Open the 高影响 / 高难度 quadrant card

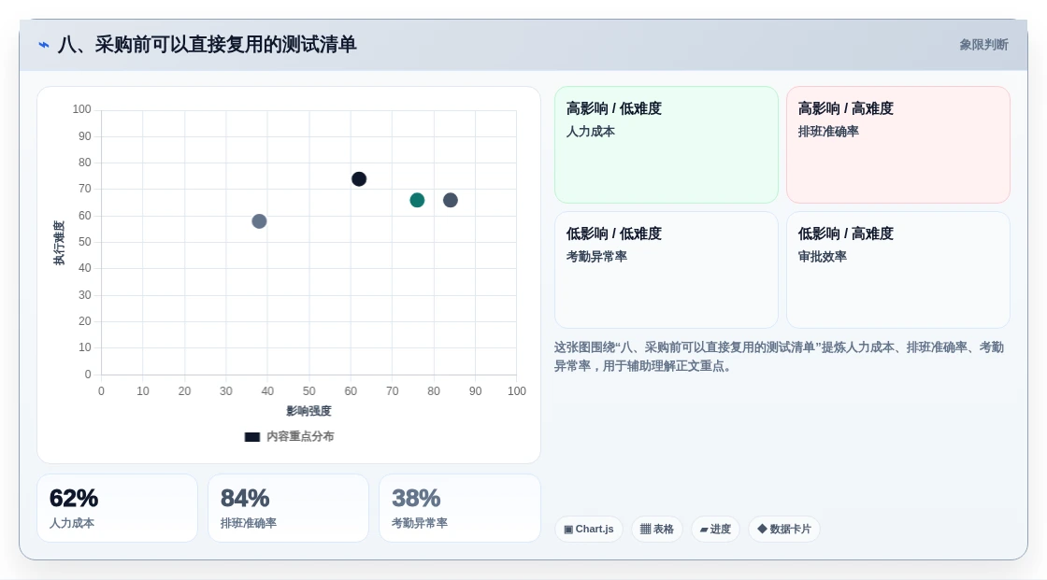point(898,145)
